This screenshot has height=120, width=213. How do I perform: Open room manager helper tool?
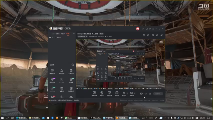point(62,71)
